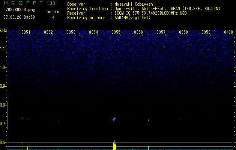The height and width of the screenshot is (150, 236).
Task: Select the A504HB antenna description
Action: point(132,18)
